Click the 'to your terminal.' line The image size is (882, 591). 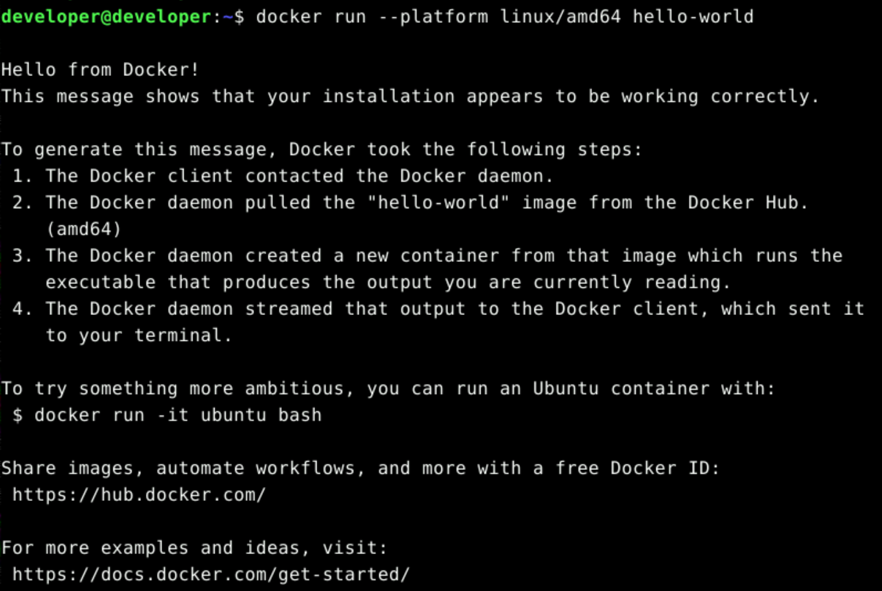coord(138,336)
